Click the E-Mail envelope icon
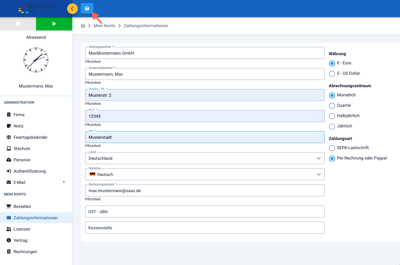This screenshot has width=400, height=265. [9, 182]
